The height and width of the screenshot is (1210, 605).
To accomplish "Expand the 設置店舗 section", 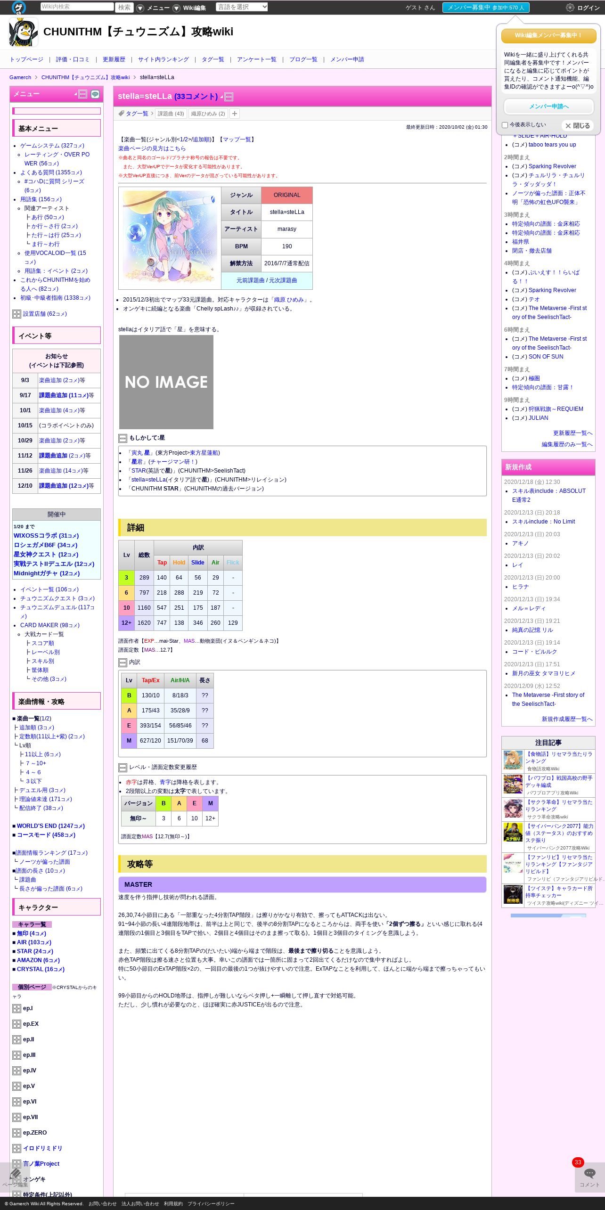I will [16, 314].
